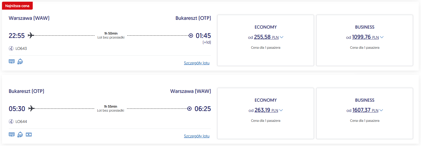
Task: Click the red Najniższa cena badge
Action: [17, 6]
